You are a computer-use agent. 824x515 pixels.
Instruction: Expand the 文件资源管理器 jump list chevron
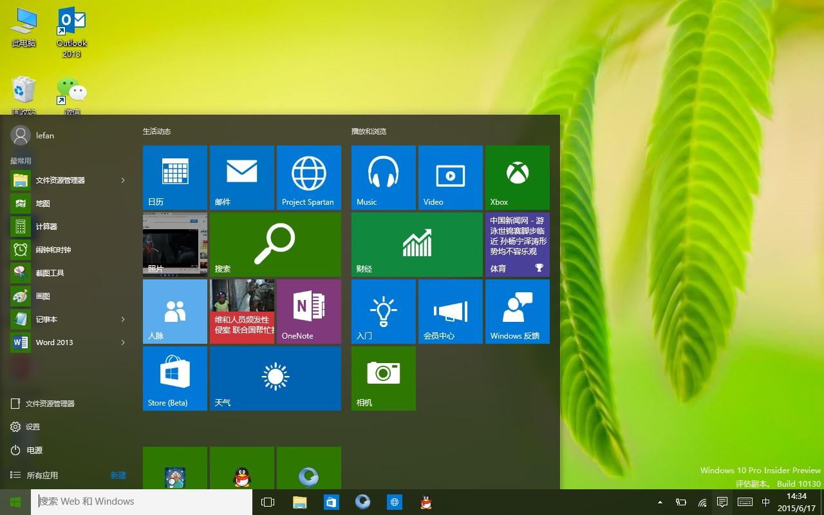122,180
